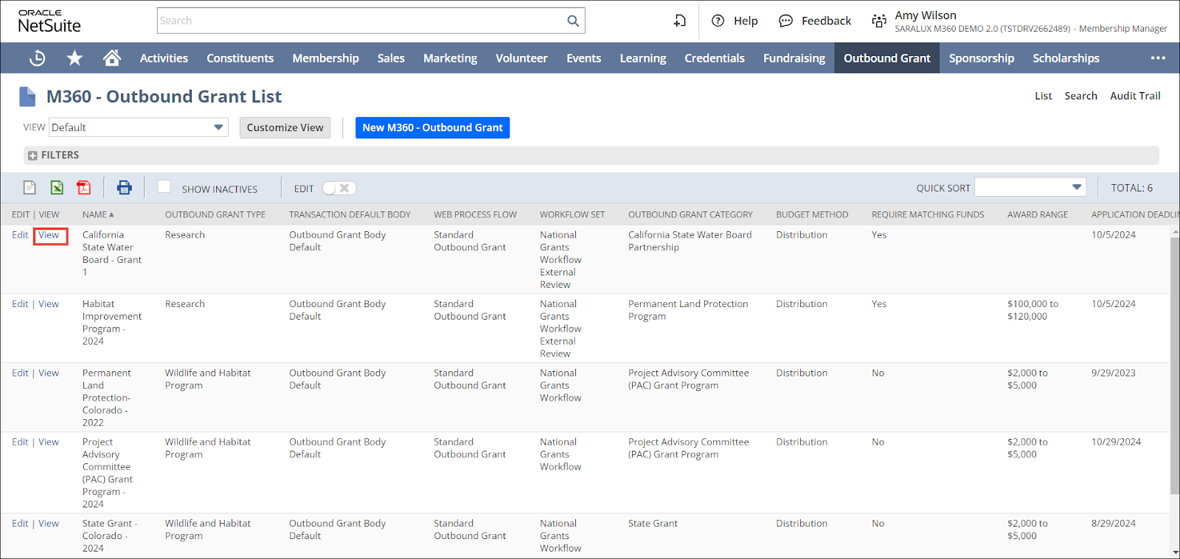Export list to CSV icon
1180x559 pixels.
(x=29, y=188)
